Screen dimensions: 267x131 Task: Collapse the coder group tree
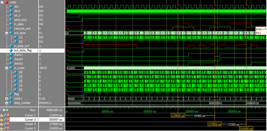(2, 2)
